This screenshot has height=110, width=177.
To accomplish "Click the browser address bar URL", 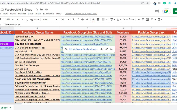I will pyautogui.click(x=51, y=3).
